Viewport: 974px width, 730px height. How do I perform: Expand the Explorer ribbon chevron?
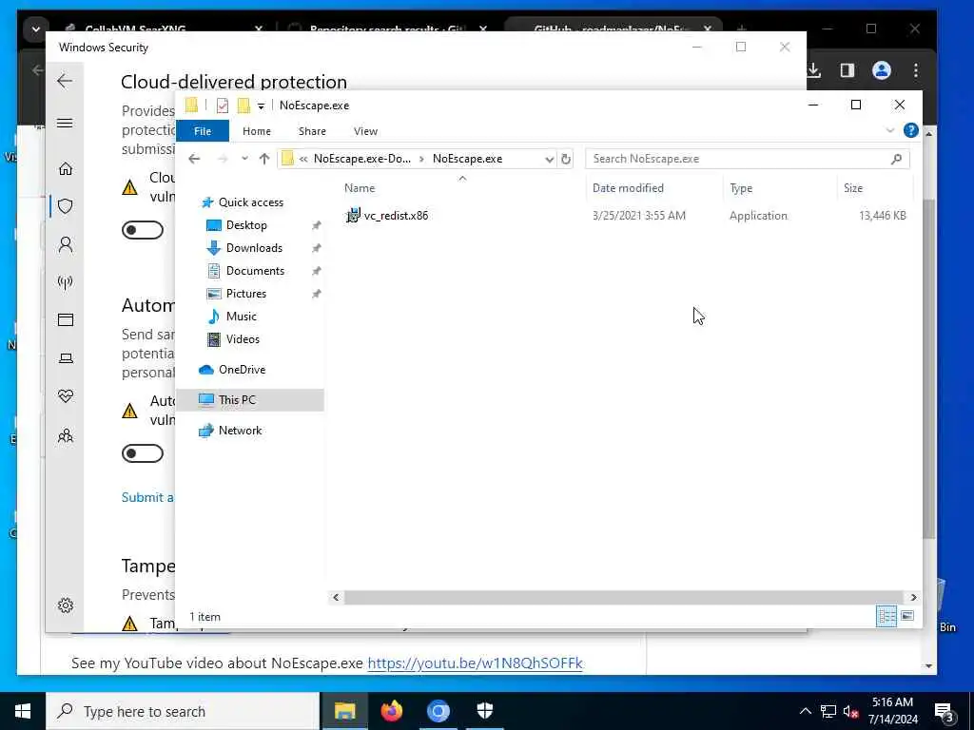tap(889, 130)
